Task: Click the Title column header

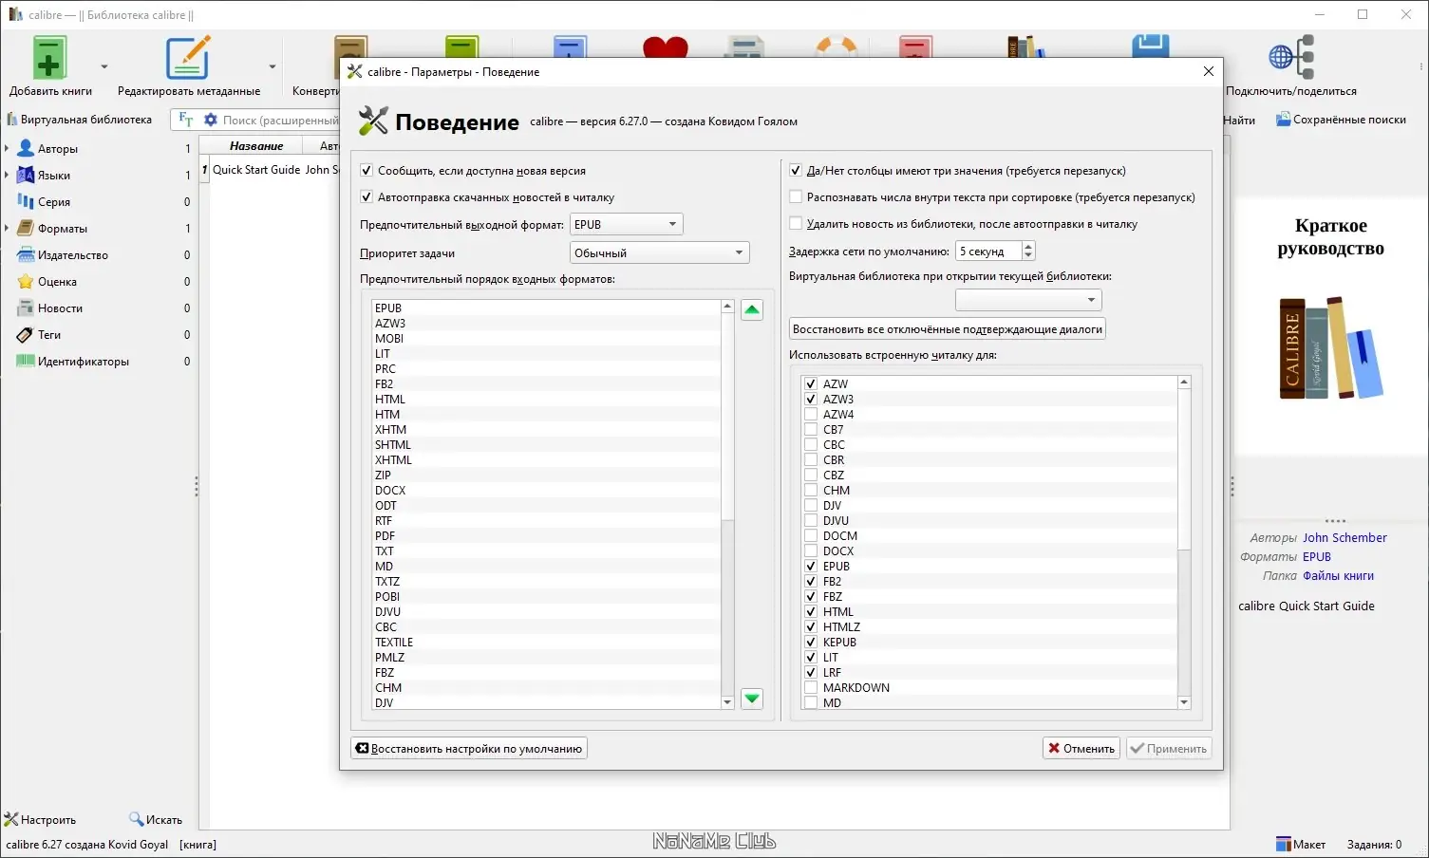Action: [256, 146]
